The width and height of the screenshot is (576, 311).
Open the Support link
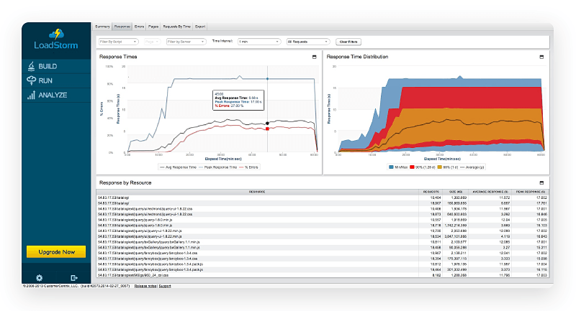tap(165, 286)
